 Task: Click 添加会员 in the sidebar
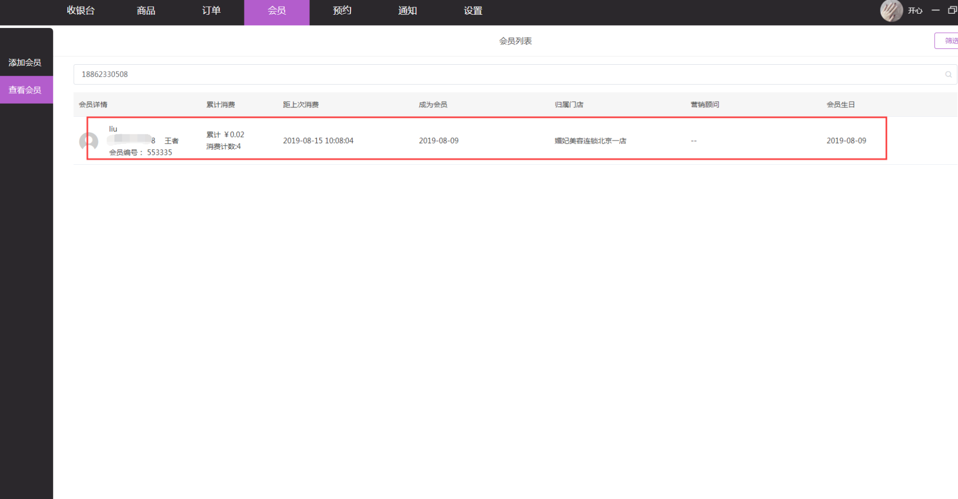click(x=25, y=62)
